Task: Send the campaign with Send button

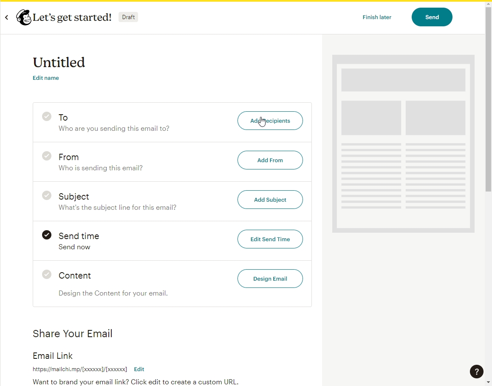Action: pos(432,17)
